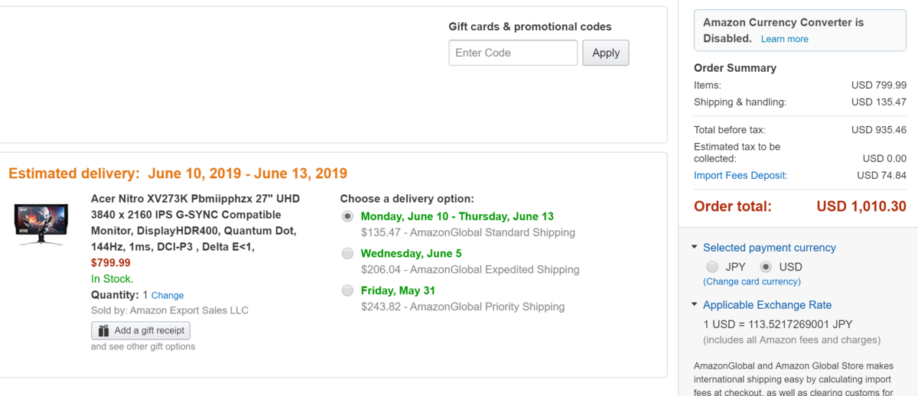This screenshot has height=396, width=918.
Task: Click the Order total amount USD 1,010.30
Action: click(861, 206)
